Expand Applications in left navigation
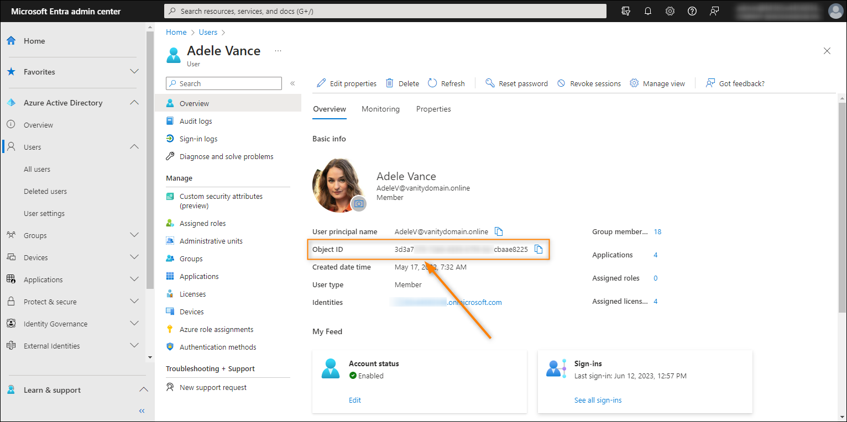 pos(134,279)
